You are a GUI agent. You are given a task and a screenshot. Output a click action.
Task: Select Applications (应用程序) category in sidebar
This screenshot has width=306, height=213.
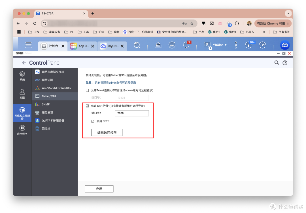point(22,130)
